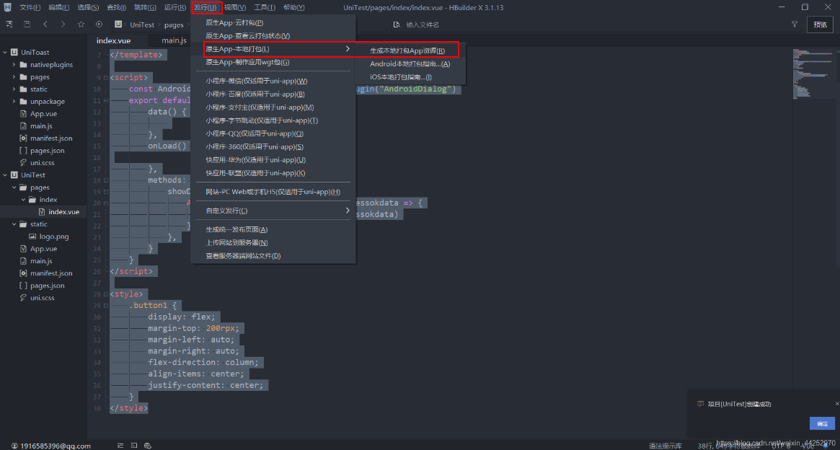Open the 工具(T) menu
This screenshot has width=840, height=450.
pyautogui.click(x=265, y=7)
